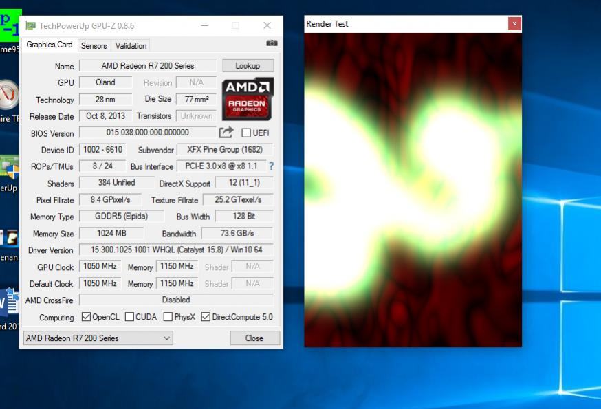This screenshot has height=409, width=601.
Task: Open the bus interface question mark help
Action: (x=272, y=166)
